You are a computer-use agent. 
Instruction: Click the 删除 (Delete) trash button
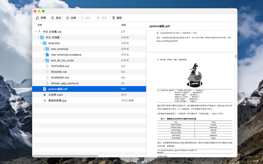coord(117,18)
